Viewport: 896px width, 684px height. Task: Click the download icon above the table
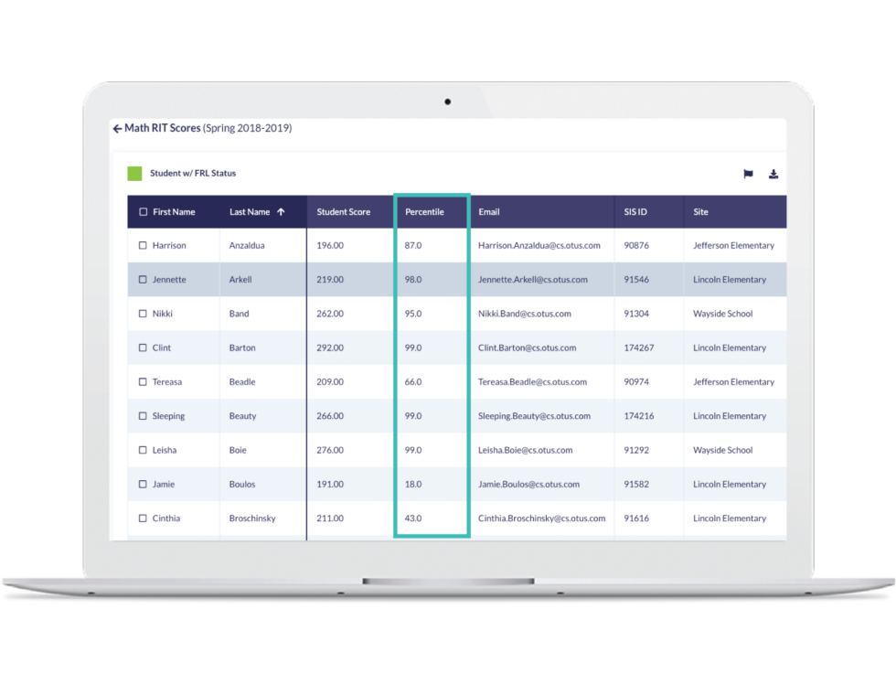pos(773,174)
